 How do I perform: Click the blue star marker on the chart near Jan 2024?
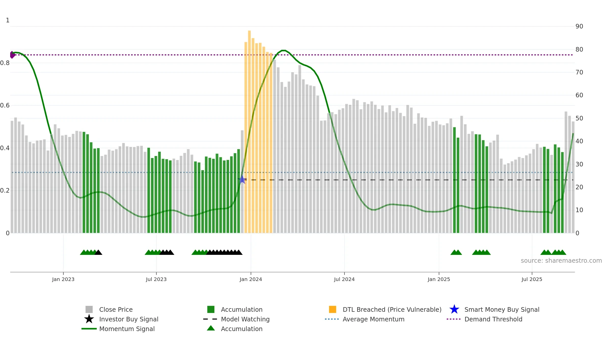(x=242, y=180)
